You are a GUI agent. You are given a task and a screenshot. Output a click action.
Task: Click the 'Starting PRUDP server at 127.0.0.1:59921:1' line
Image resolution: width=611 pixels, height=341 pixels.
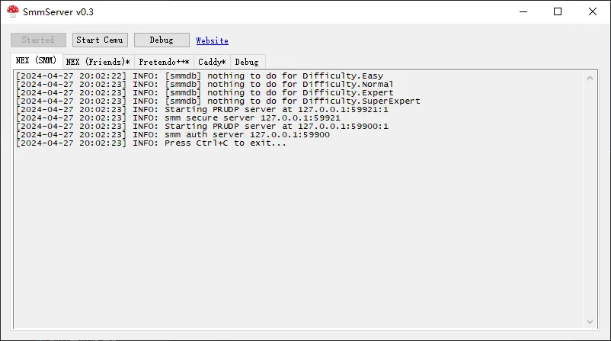pyautogui.click(x=202, y=109)
